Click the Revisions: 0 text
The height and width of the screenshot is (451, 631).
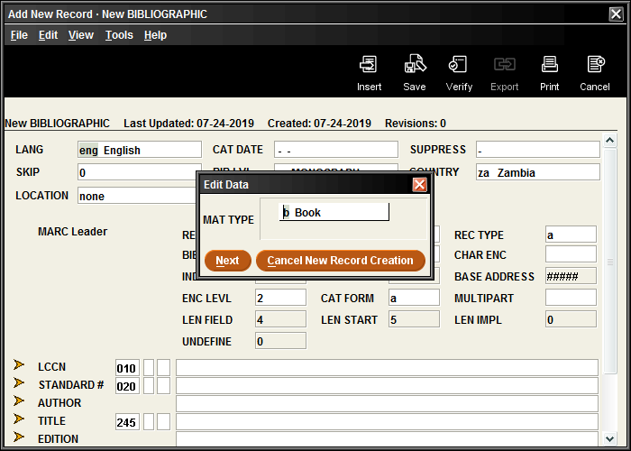coord(416,124)
